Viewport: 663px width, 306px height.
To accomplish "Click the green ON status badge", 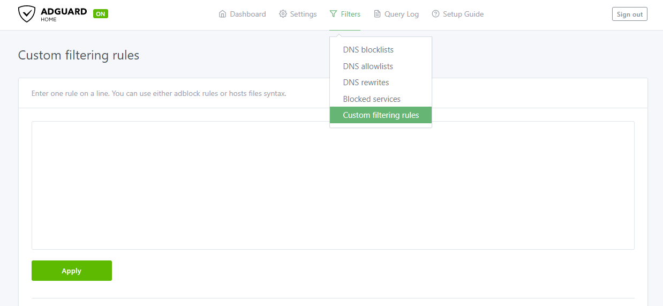I will (x=101, y=14).
